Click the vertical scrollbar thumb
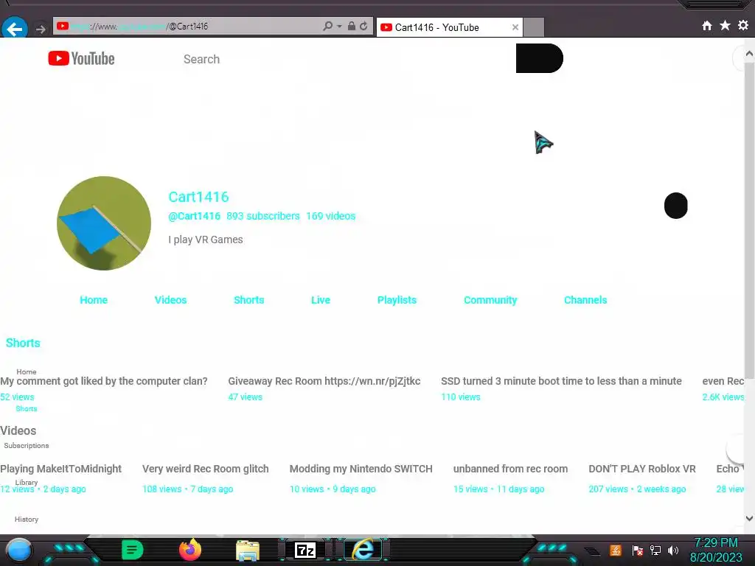The width and height of the screenshot is (755, 566). point(749,219)
